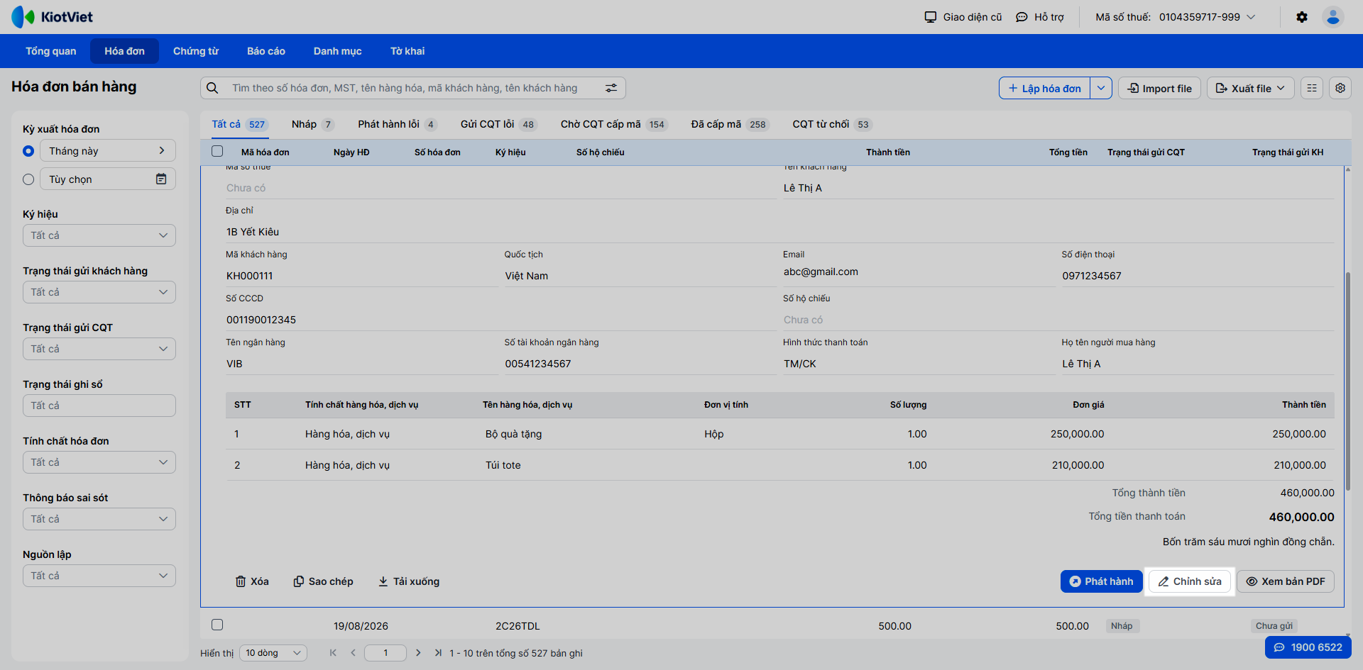Click the Chưa gửi status badge
This screenshot has width=1363, height=670.
tap(1274, 626)
